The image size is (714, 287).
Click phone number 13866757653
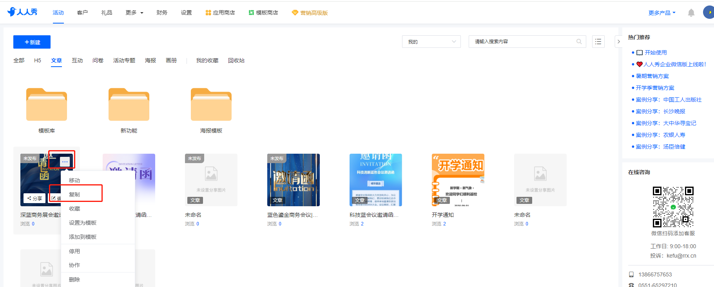[655, 274]
